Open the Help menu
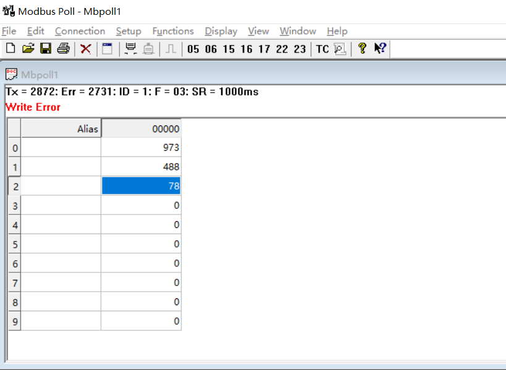 tap(337, 31)
